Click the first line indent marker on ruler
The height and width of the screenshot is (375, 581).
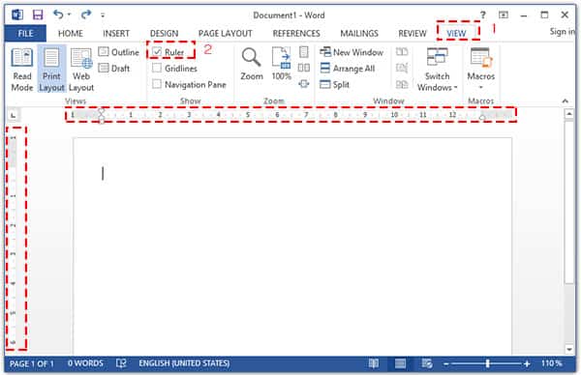pyautogui.click(x=101, y=111)
